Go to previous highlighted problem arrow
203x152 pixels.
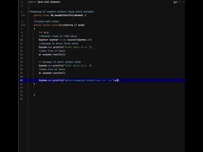pos(181,2)
